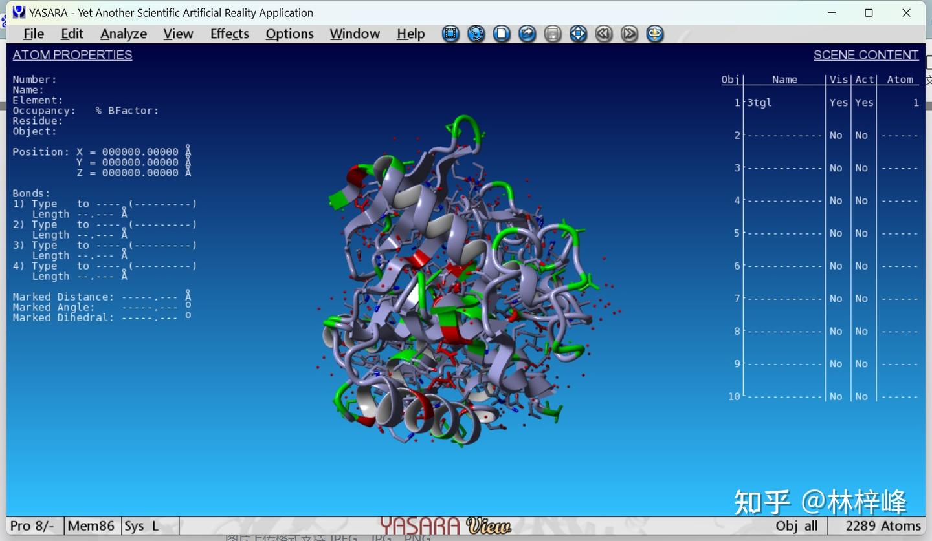Viewport: 932px width, 541px height.
Task: Click the open folder arrow icon
Action: (527, 34)
